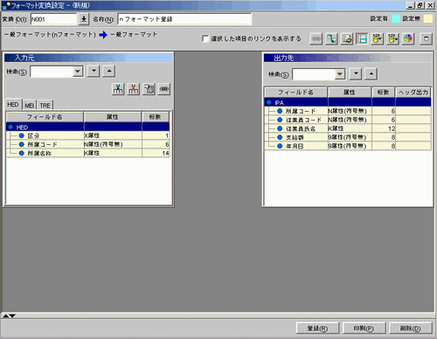Click the cyan 設定有 color swatch
437x339 pixels.
[396, 18]
